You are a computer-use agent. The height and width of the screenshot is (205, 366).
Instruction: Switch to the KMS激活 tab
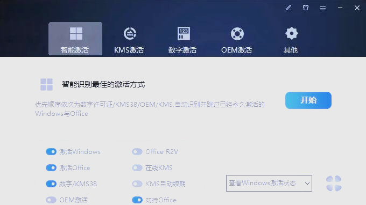(129, 40)
